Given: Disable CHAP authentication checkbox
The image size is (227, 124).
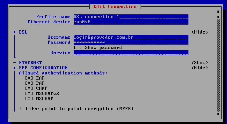Looking at the screenshot, I should coord(29,88).
